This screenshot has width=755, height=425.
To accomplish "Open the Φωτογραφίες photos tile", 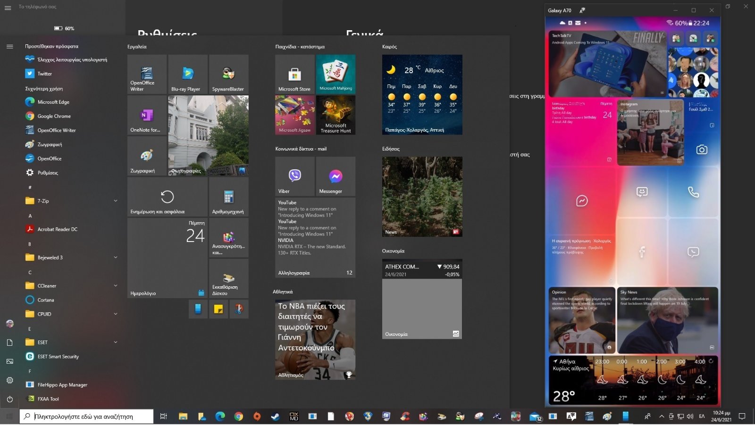I will (208, 136).
